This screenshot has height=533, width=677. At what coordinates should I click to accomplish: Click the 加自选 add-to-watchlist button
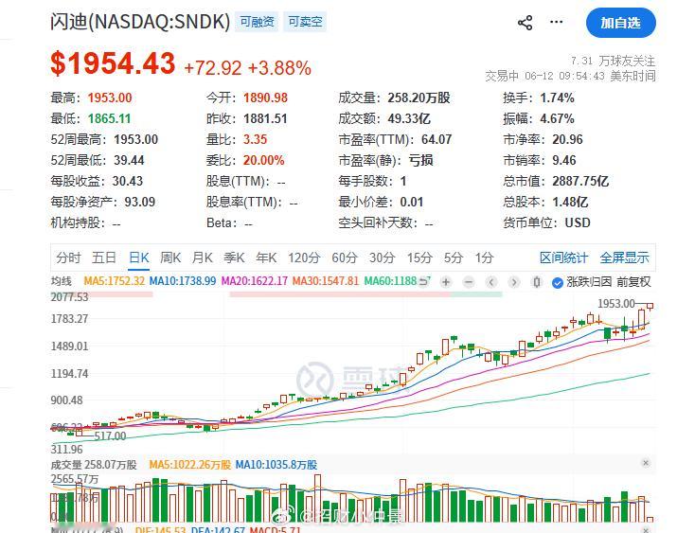pos(621,23)
